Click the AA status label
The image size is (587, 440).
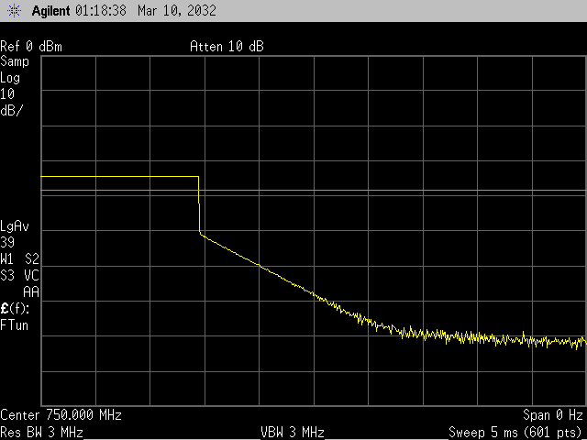(x=31, y=292)
